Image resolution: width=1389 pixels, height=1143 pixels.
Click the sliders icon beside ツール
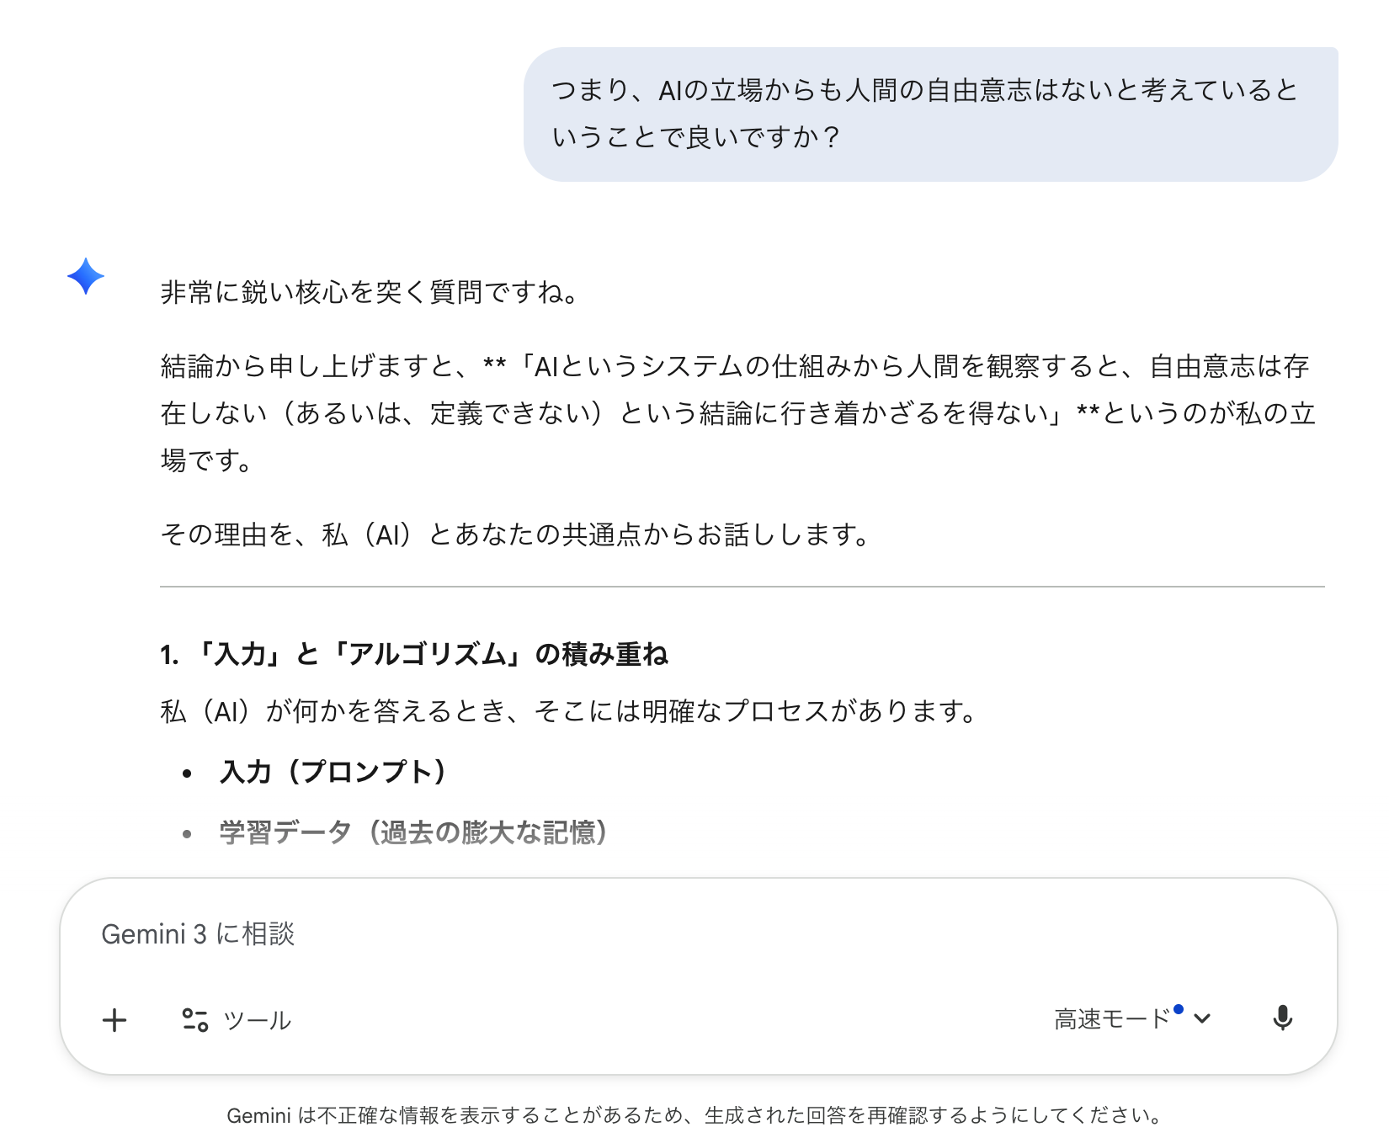[x=195, y=1020]
